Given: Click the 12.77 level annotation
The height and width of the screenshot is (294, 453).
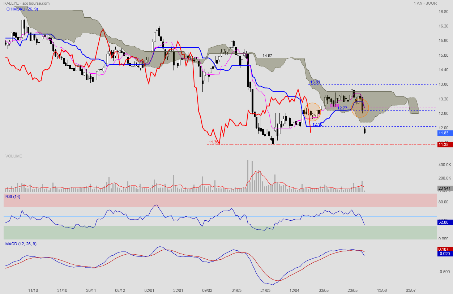Looking at the screenshot, I should (x=342, y=108).
